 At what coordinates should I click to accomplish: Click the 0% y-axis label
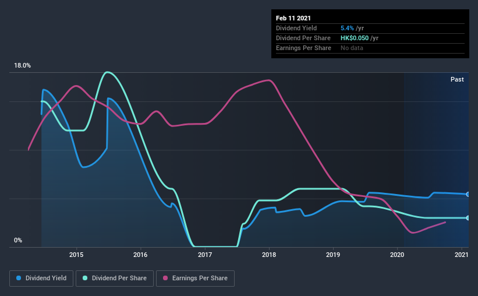pyautogui.click(x=18, y=241)
